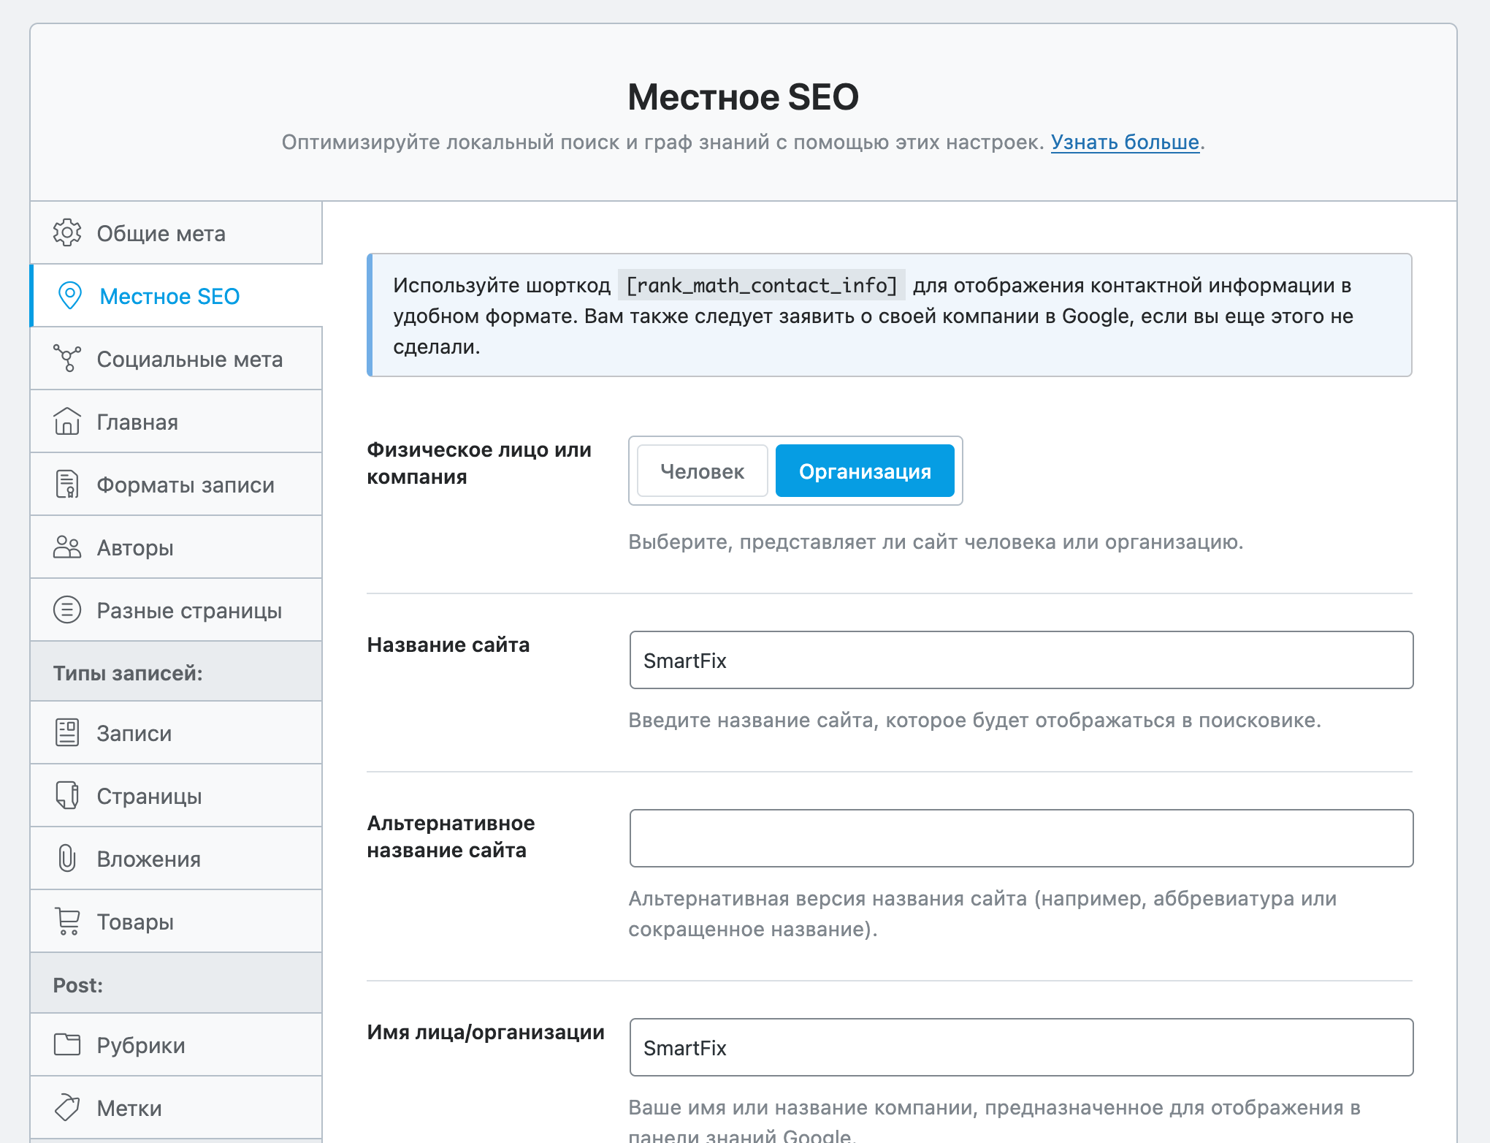Click the page icon next to Страницы
Screen dimensions: 1490x1143
(67, 796)
